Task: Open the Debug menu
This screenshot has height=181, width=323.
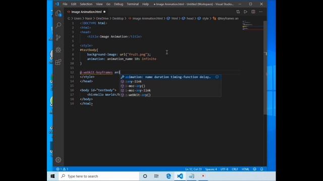Action: coord(119,4)
